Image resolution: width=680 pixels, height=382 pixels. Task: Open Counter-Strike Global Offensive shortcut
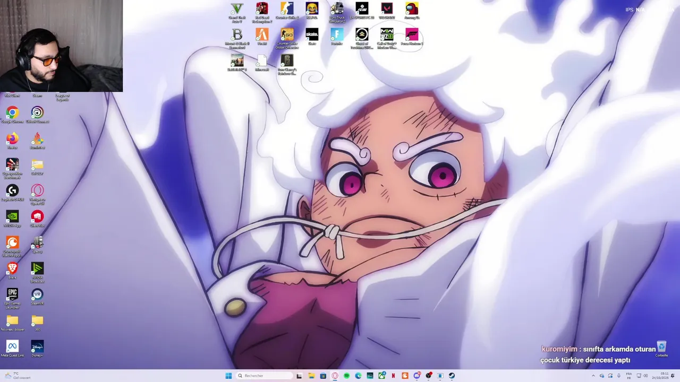[287, 39]
